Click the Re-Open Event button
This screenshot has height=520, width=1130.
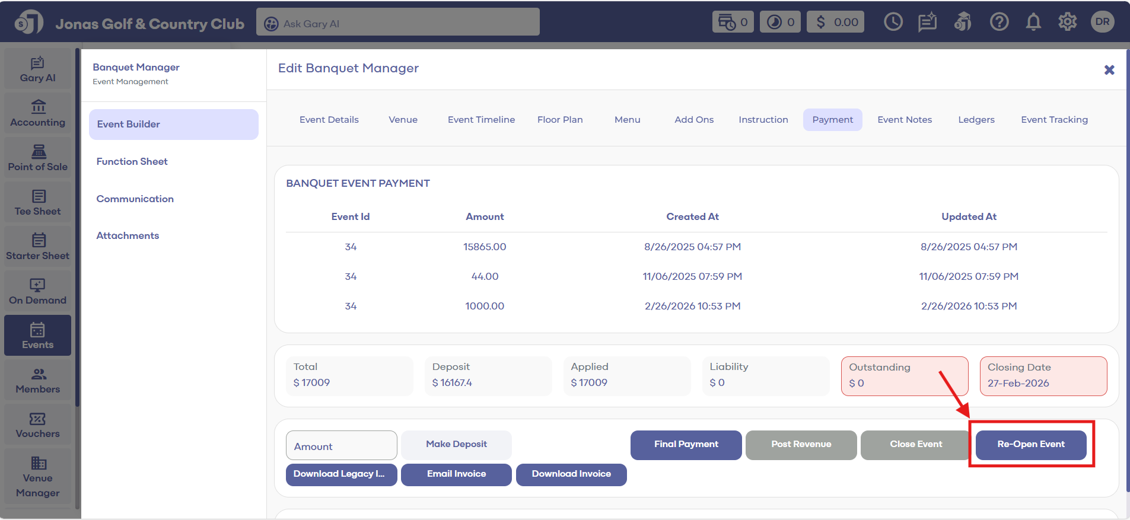pos(1030,445)
